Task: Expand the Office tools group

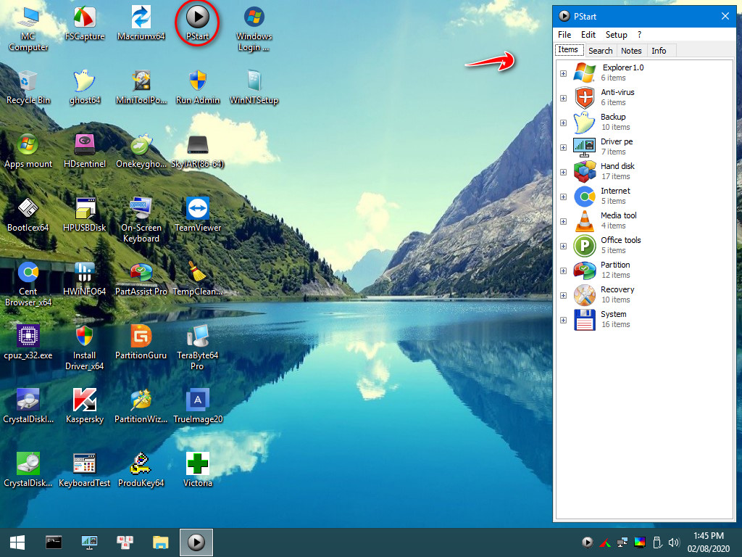Action: click(x=563, y=246)
